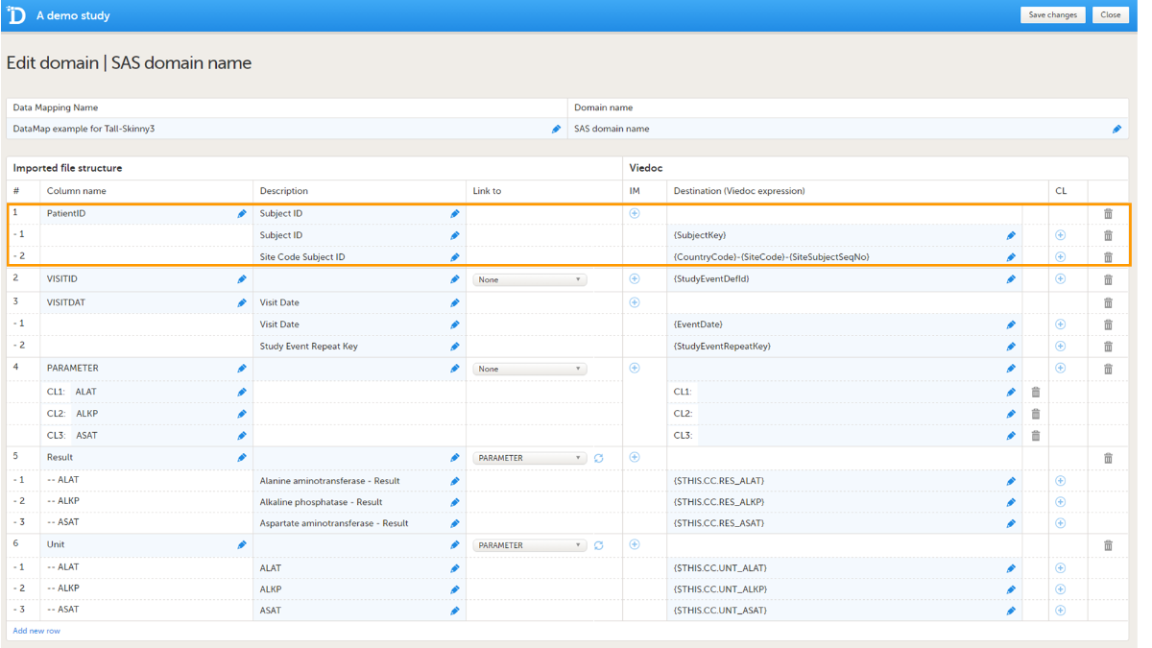Refresh the Result row link icon
Screen dimensions: 1152x648
pyautogui.click(x=598, y=458)
